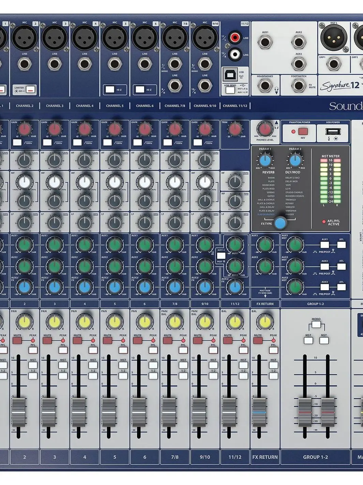Enable HI-Z on channel 6
This screenshot has height=485, width=363.
[140, 89]
